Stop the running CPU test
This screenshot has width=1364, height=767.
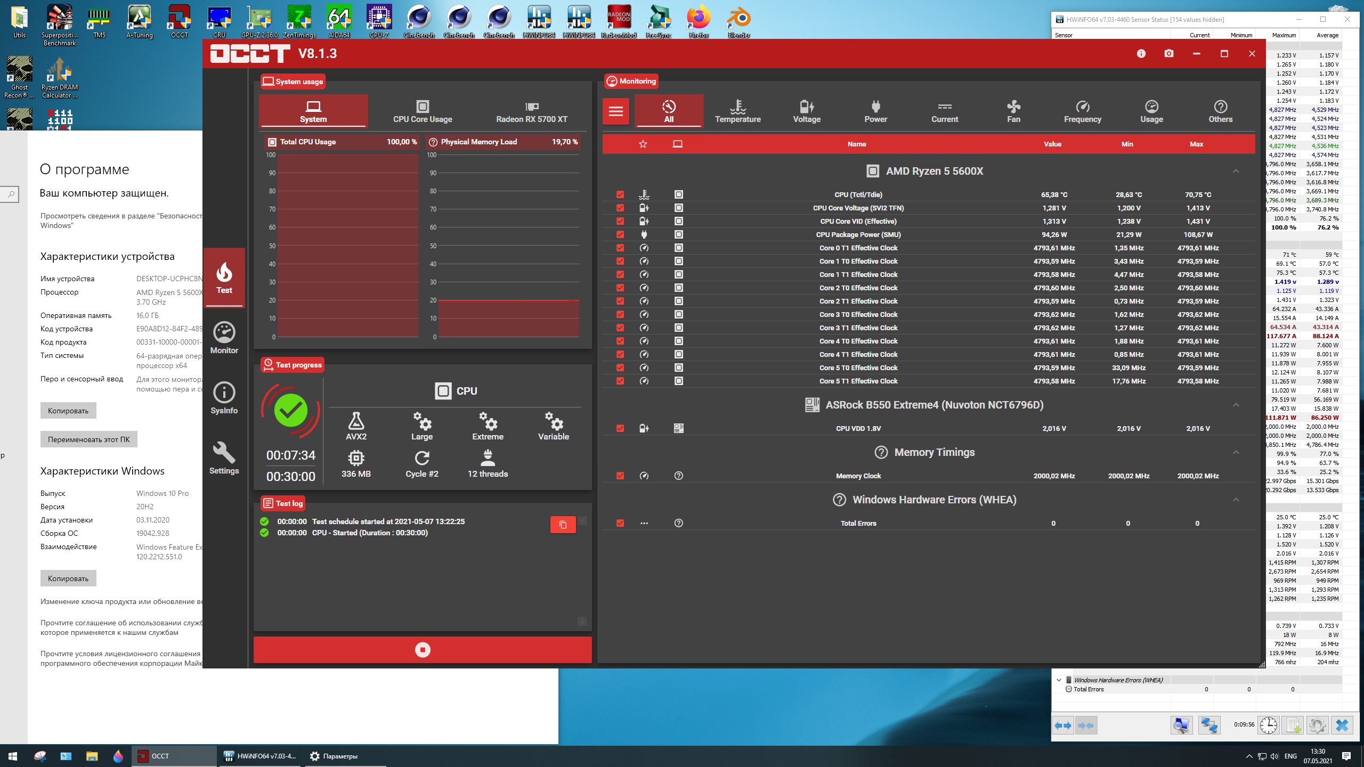tap(423, 650)
